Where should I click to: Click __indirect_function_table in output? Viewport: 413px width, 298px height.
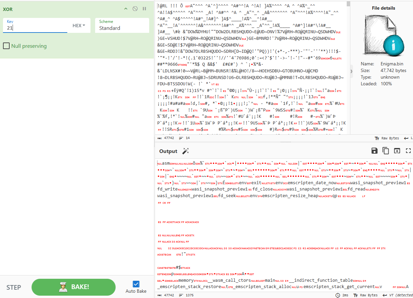[x=321, y=280]
